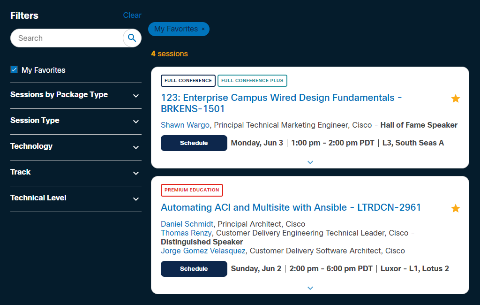Schedule the Monday Jun 3 session
480x305 pixels.
[x=194, y=143]
